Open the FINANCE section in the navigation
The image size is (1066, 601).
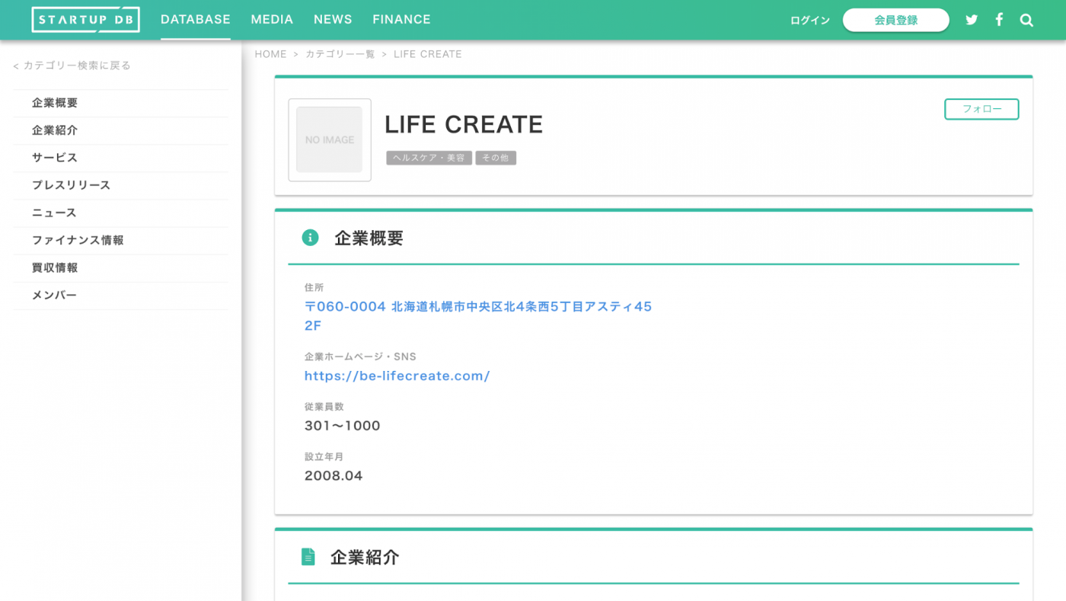pyautogui.click(x=401, y=19)
